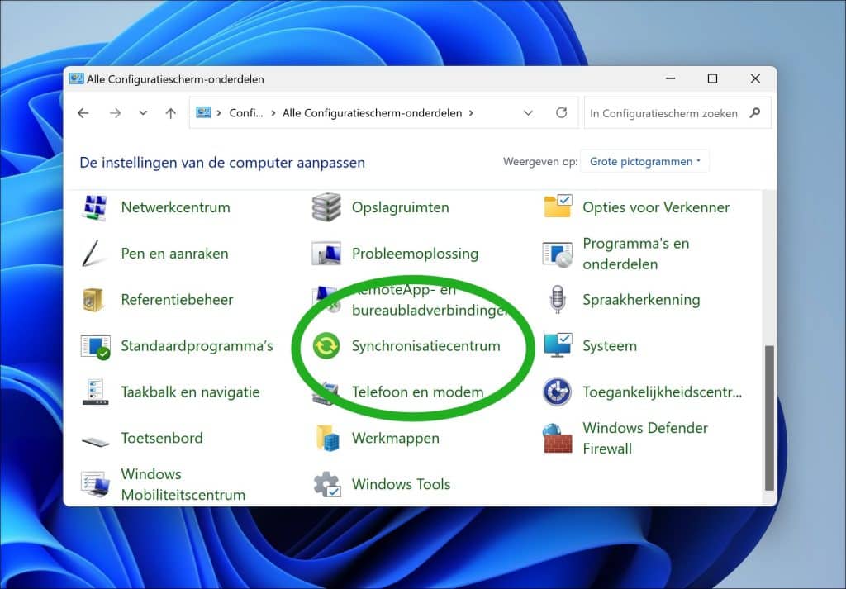
Task: Open the Netwerkcentrum icon
Action: coord(95,207)
